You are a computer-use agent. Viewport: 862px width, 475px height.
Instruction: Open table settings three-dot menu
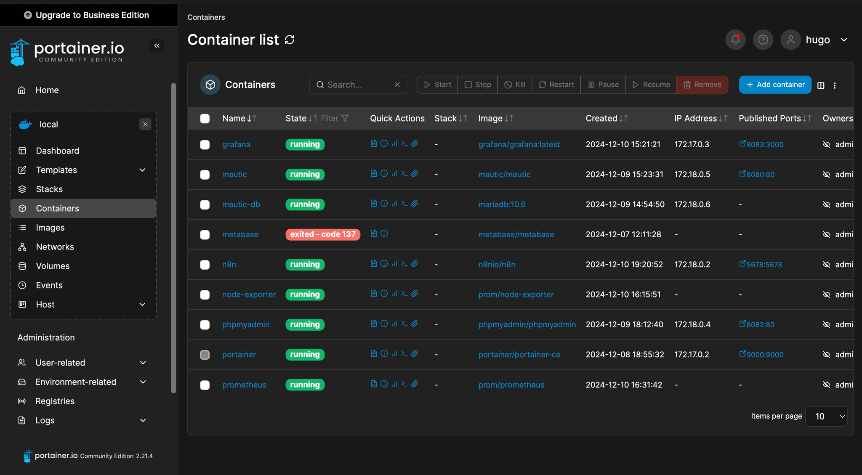(x=835, y=85)
